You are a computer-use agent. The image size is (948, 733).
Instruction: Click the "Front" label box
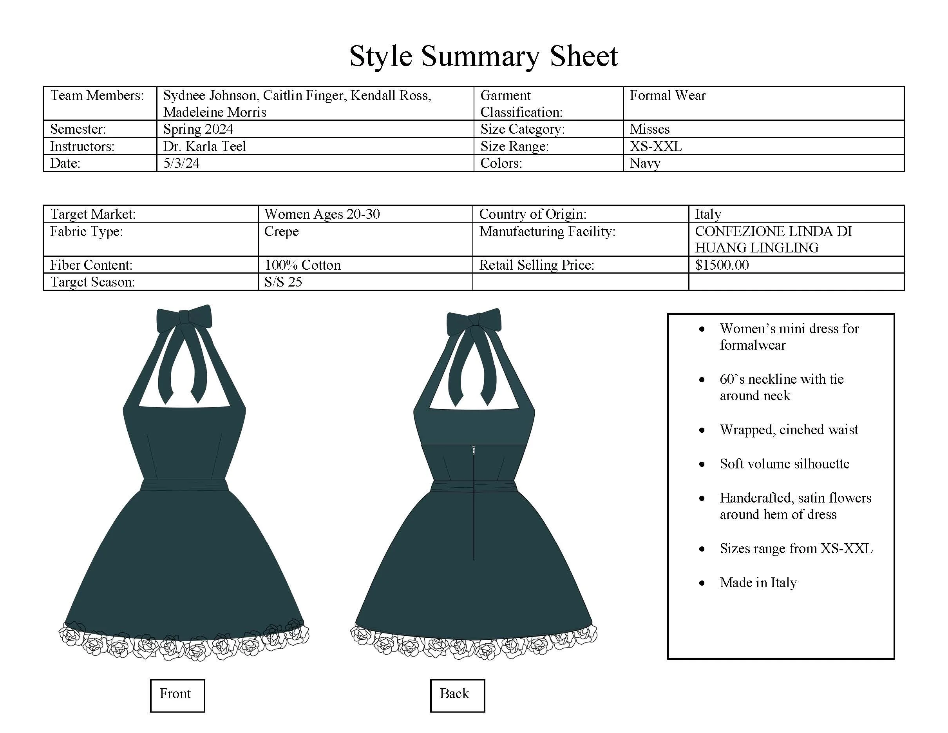tap(177, 696)
